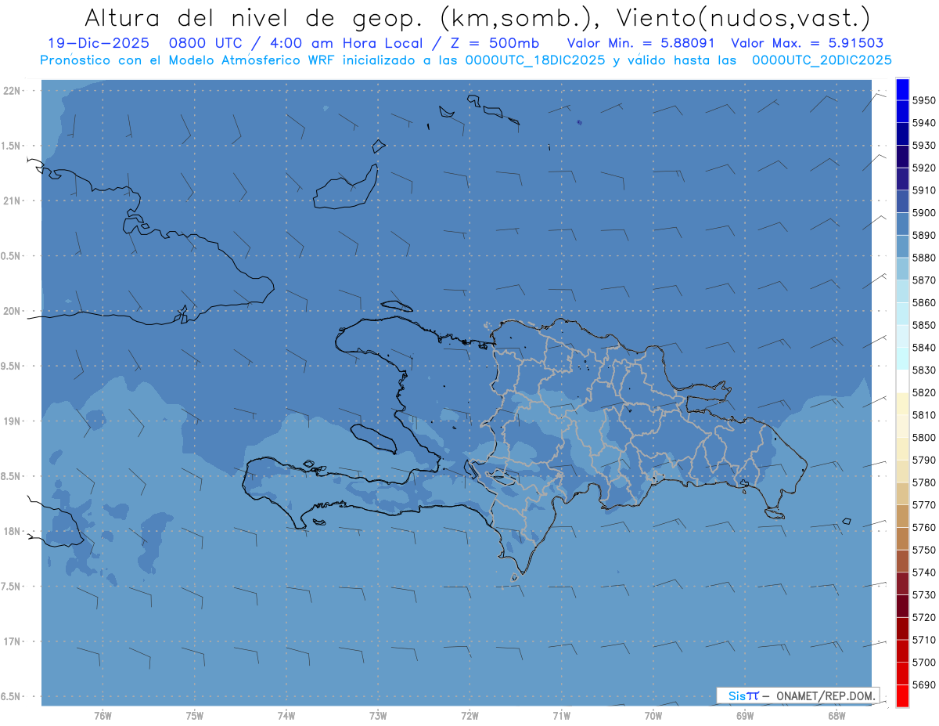Click the '0000UTC_20DIC2025' valid-until time
The height and width of the screenshot is (726, 939).
(x=822, y=60)
